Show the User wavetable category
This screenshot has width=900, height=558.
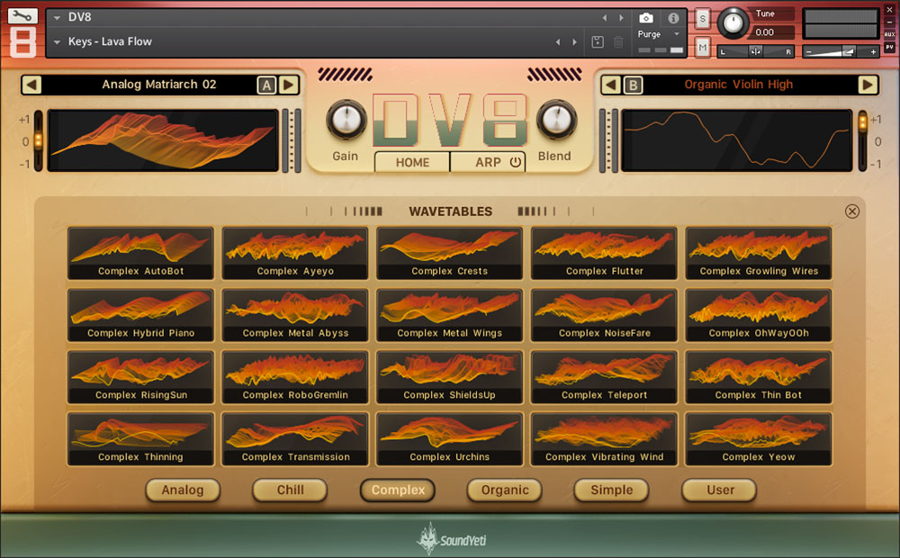click(719, 490)
